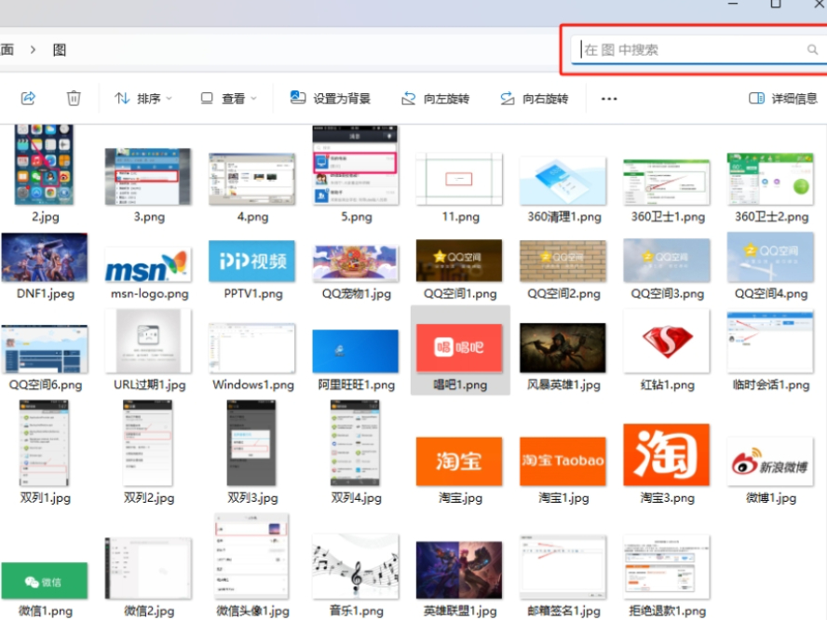The image size is (827, 620).
Task: Select the 双列2.jpg image
Action: click(148, 443)
